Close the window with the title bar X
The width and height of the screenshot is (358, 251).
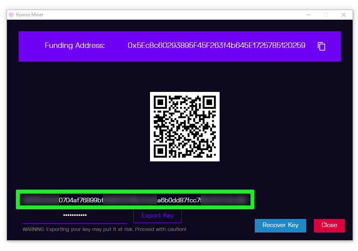point(343,15)
